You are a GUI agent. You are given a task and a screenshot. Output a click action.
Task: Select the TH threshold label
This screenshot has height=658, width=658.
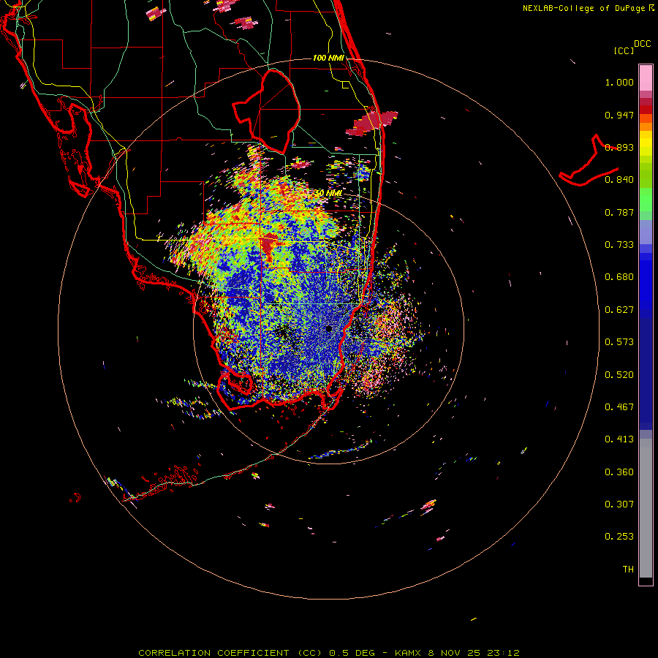click(x=628, y=570)
